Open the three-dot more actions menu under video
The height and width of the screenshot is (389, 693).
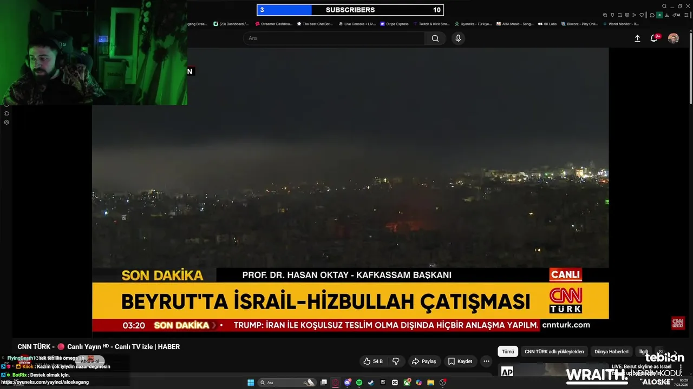coord(487,361)
